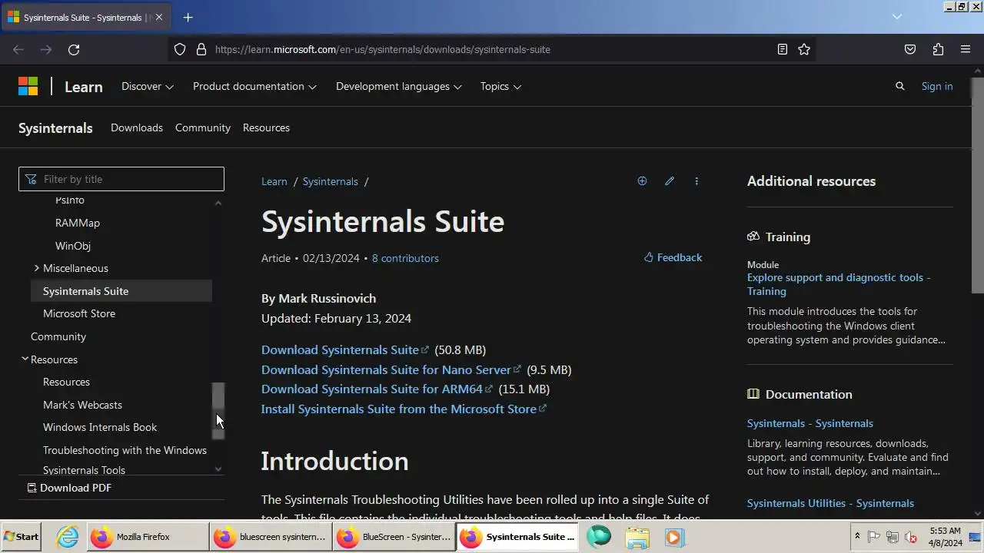Collapse the Resources tree node

coord(25,359)
